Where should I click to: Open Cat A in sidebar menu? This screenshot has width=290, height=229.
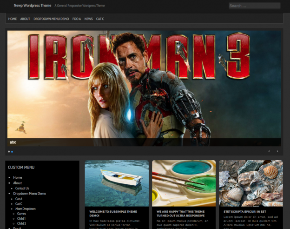(x=19, y=199)
